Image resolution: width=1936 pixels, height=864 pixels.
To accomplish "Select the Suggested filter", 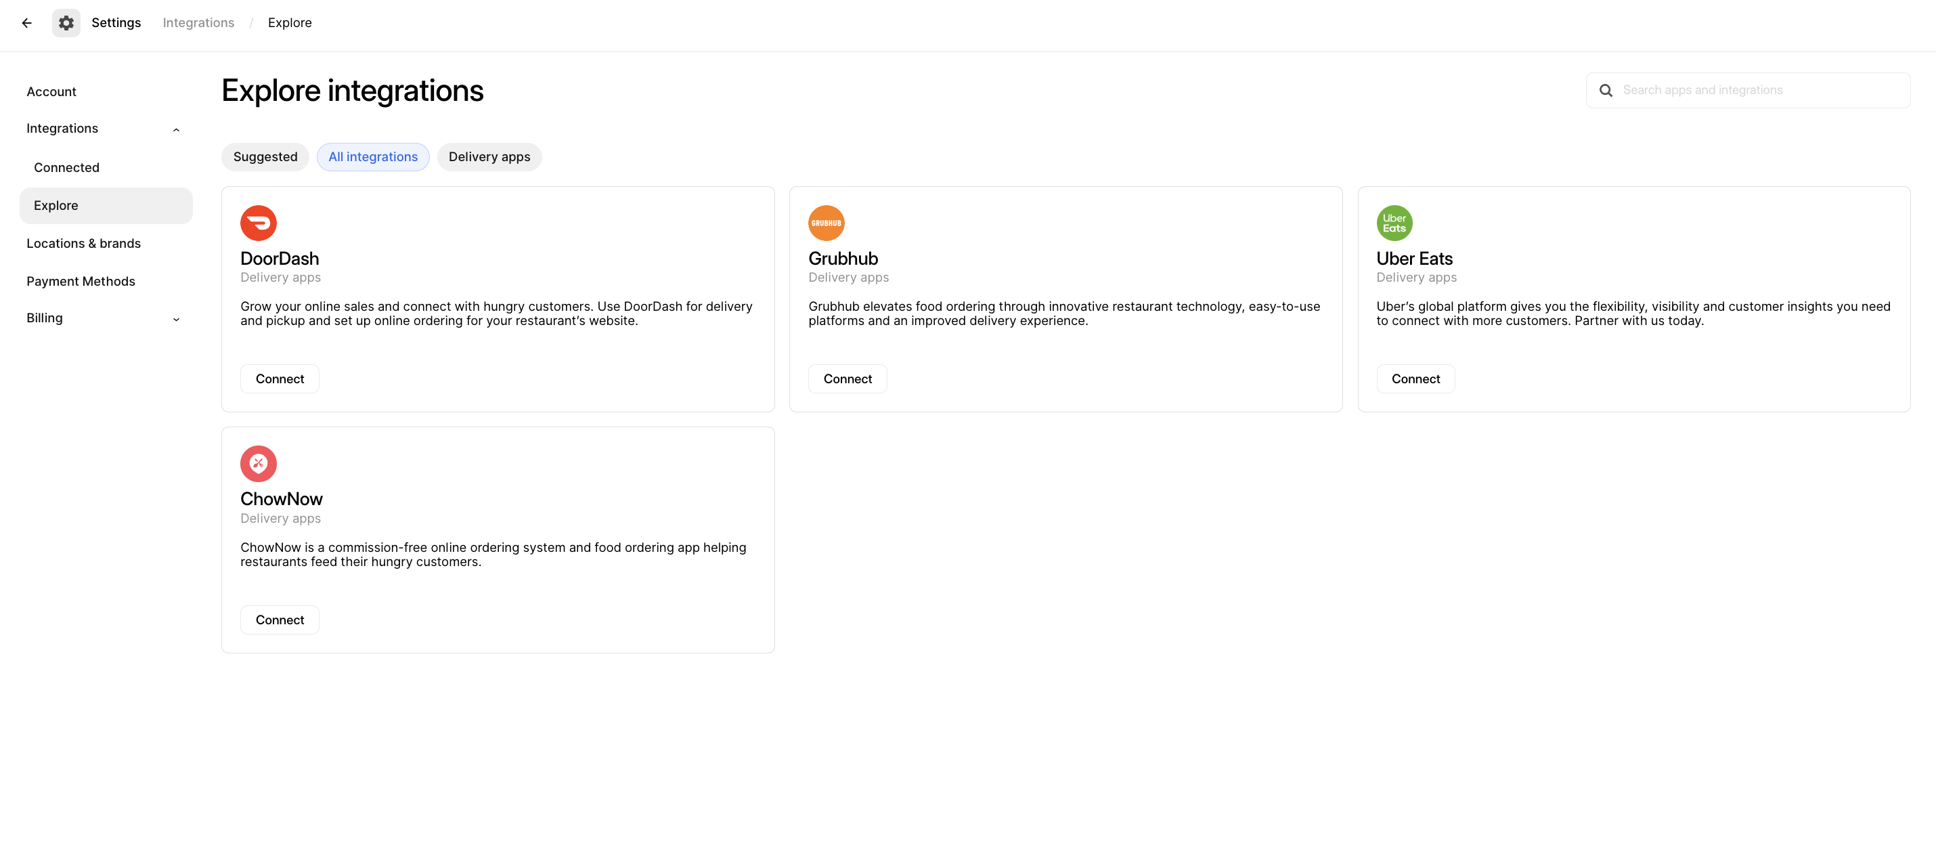I will point(265,156).
